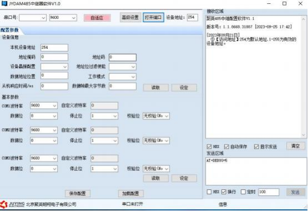The image size is (308, 211).
Task: Click the 北京聚英翱翔电子有限公司 company text
Action: point(51,204)
